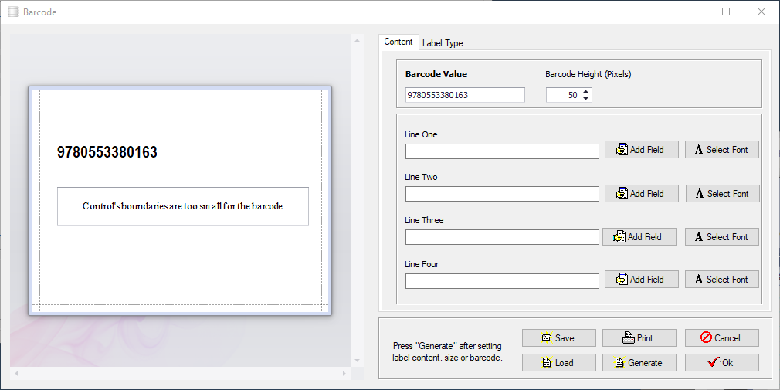Click preview horizontal scrollbar right arrow
This screenshot has width=780, height=390.
(344, 373)
